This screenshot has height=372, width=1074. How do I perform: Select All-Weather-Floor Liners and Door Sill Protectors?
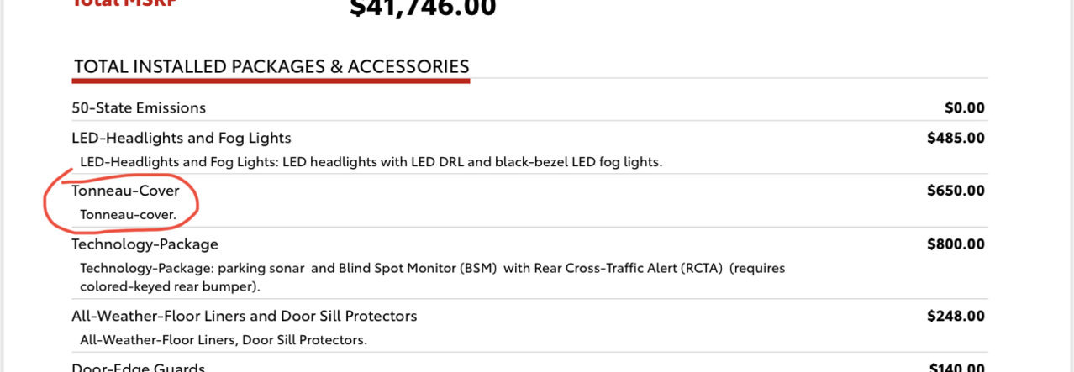point(245,316)
